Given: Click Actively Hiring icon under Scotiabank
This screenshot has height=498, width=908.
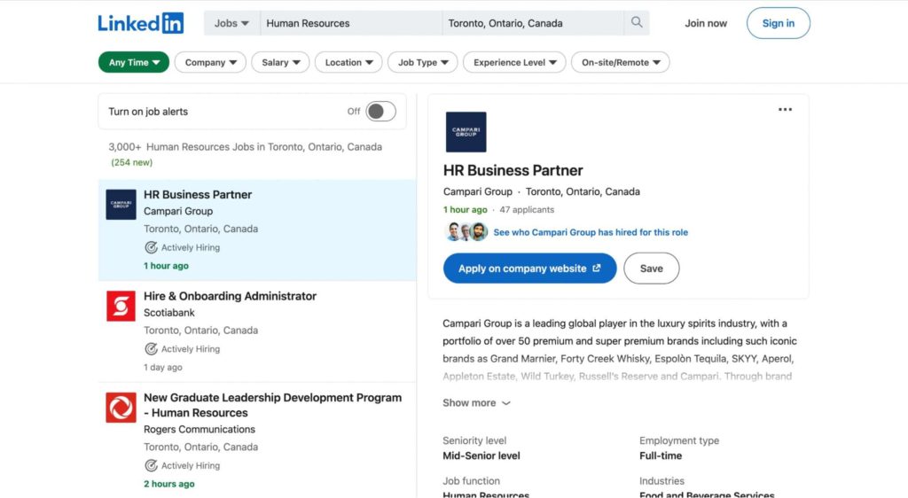Looking at the screenshot, I should click(151, 349).
